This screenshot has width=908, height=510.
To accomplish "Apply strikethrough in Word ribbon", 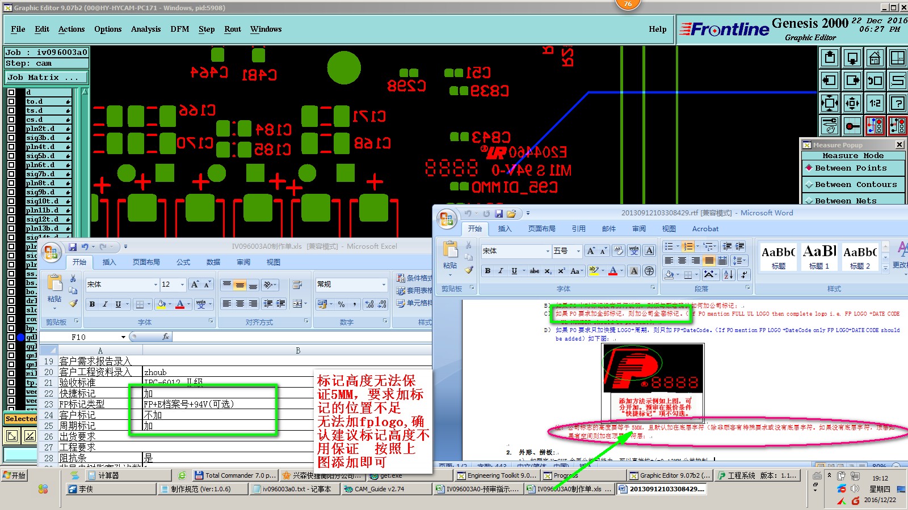I will [535, 271].
